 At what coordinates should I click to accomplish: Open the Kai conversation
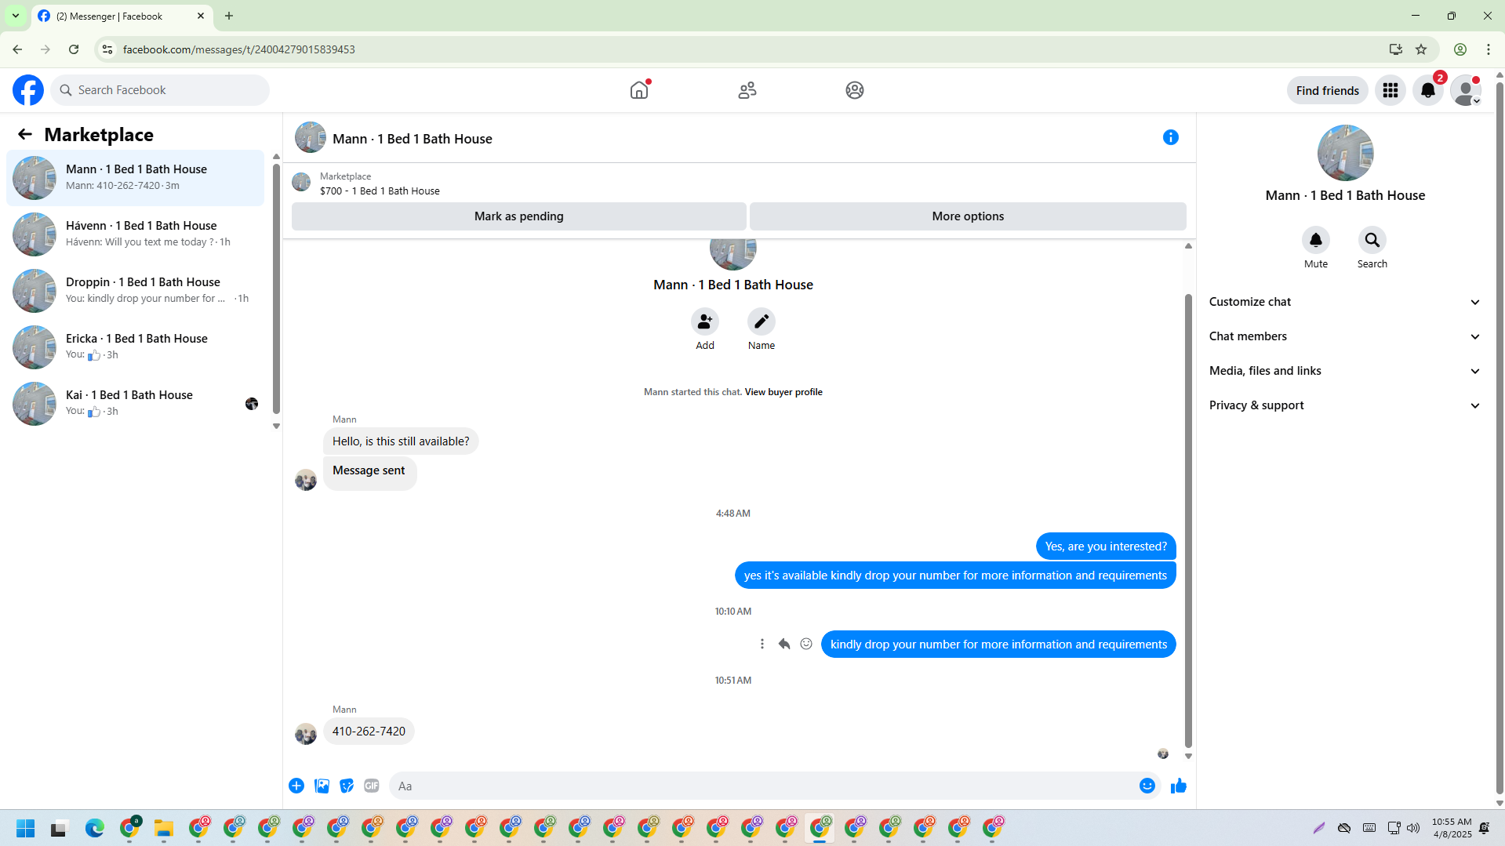tap(135, 404)
